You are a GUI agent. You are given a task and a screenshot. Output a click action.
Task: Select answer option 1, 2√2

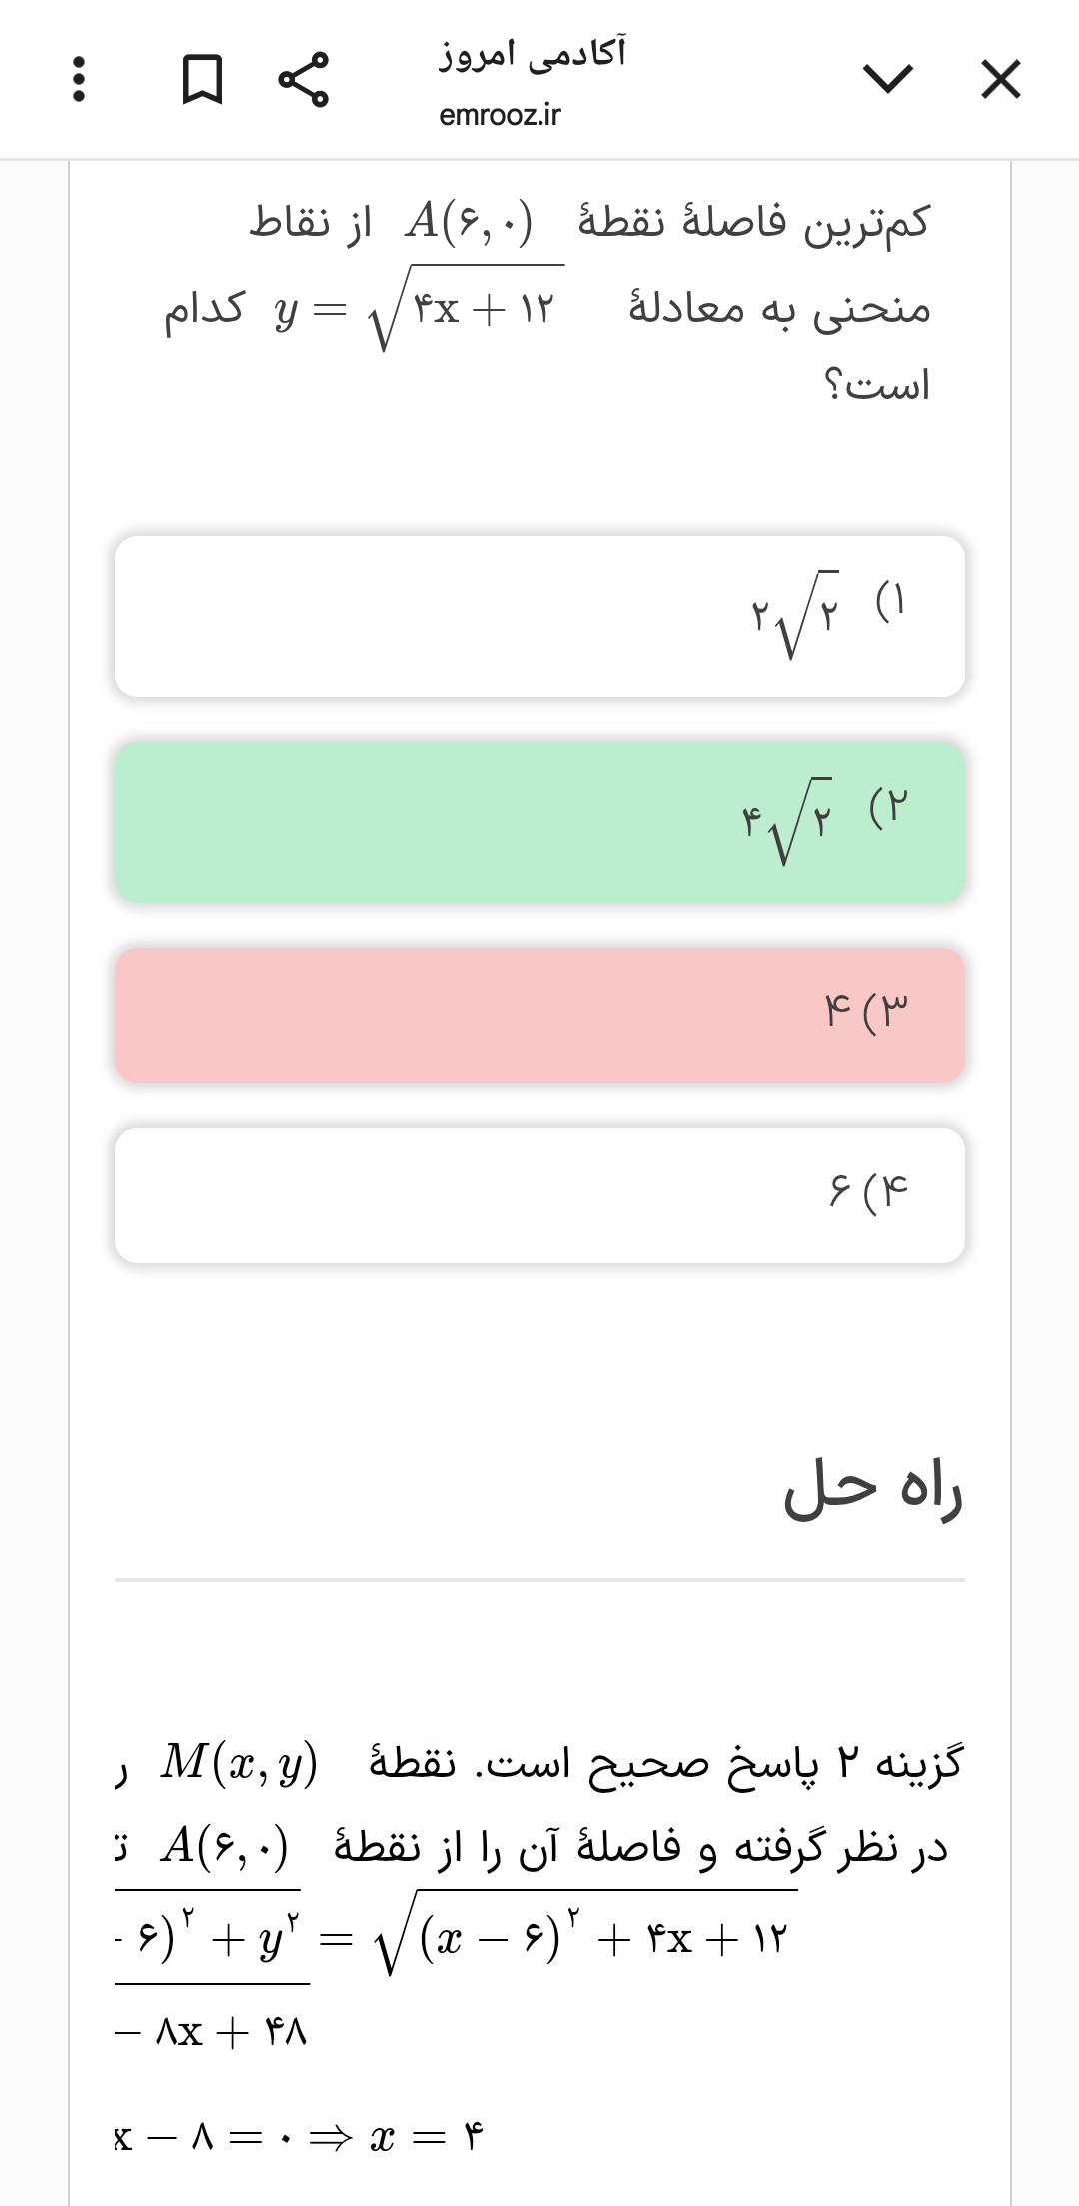[x=539, y=616]
